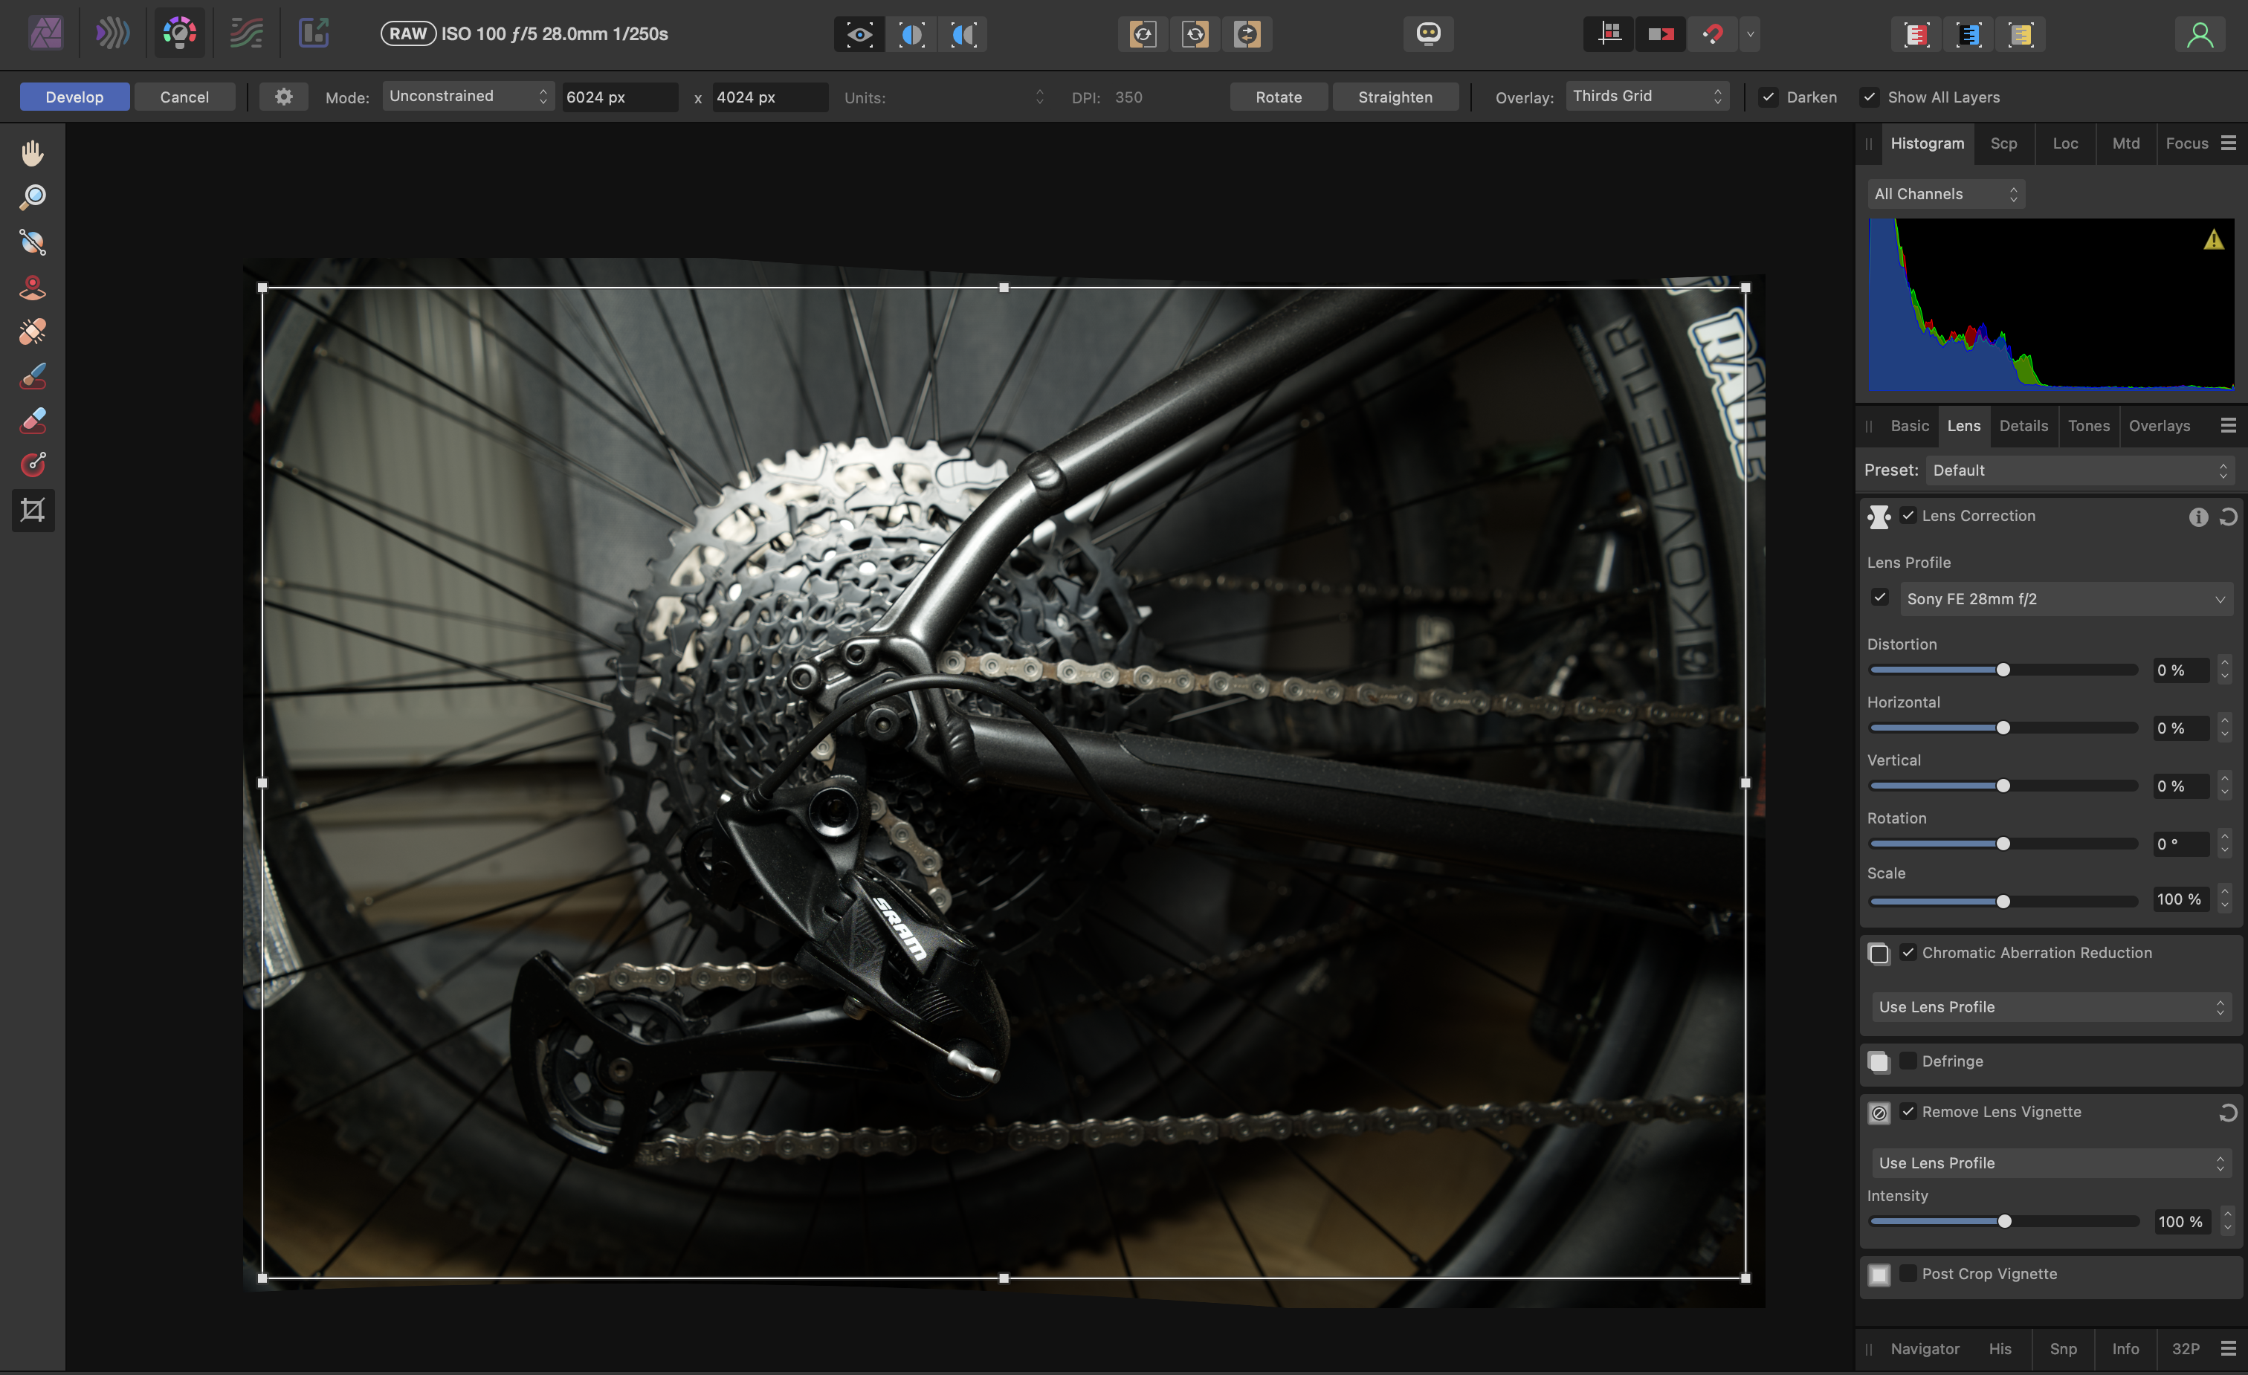Open the crop Mode Unconstrained dropdown
This screenshot has height=1375, width=2248.
[x=468, y=97]
